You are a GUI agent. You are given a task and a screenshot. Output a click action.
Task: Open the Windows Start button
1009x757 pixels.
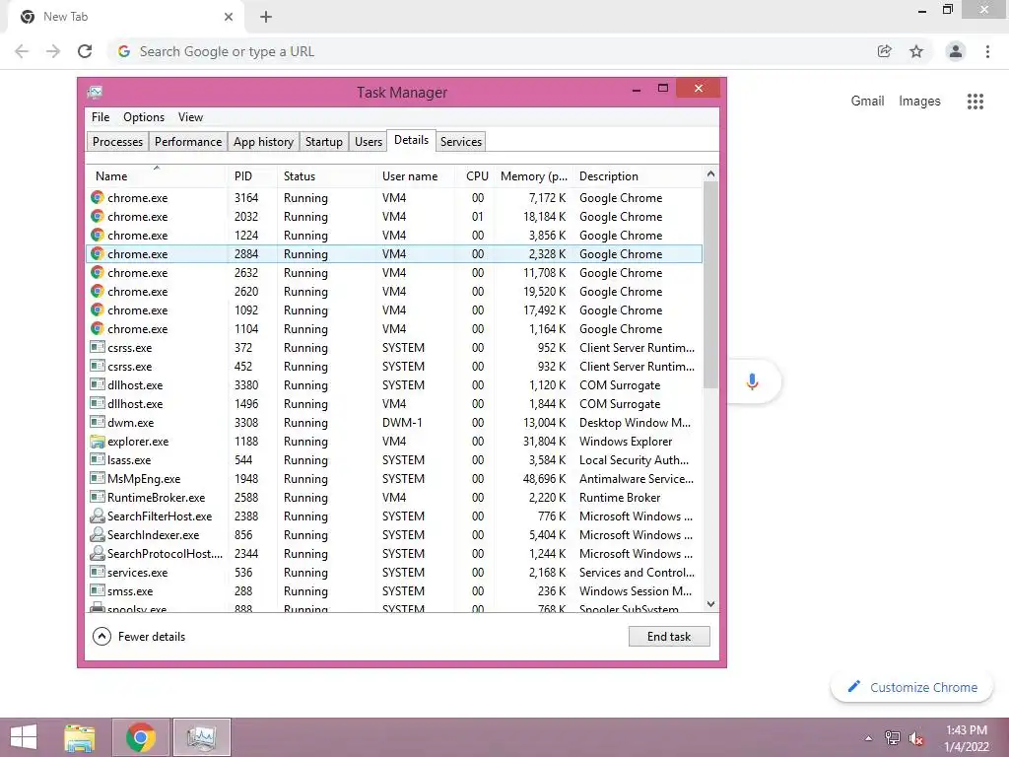pyautogui.click(x=24, y=737)
